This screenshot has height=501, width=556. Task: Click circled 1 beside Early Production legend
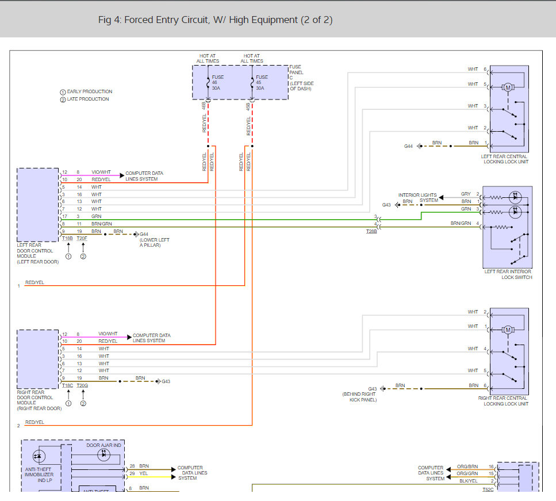(x=63, y=92)
